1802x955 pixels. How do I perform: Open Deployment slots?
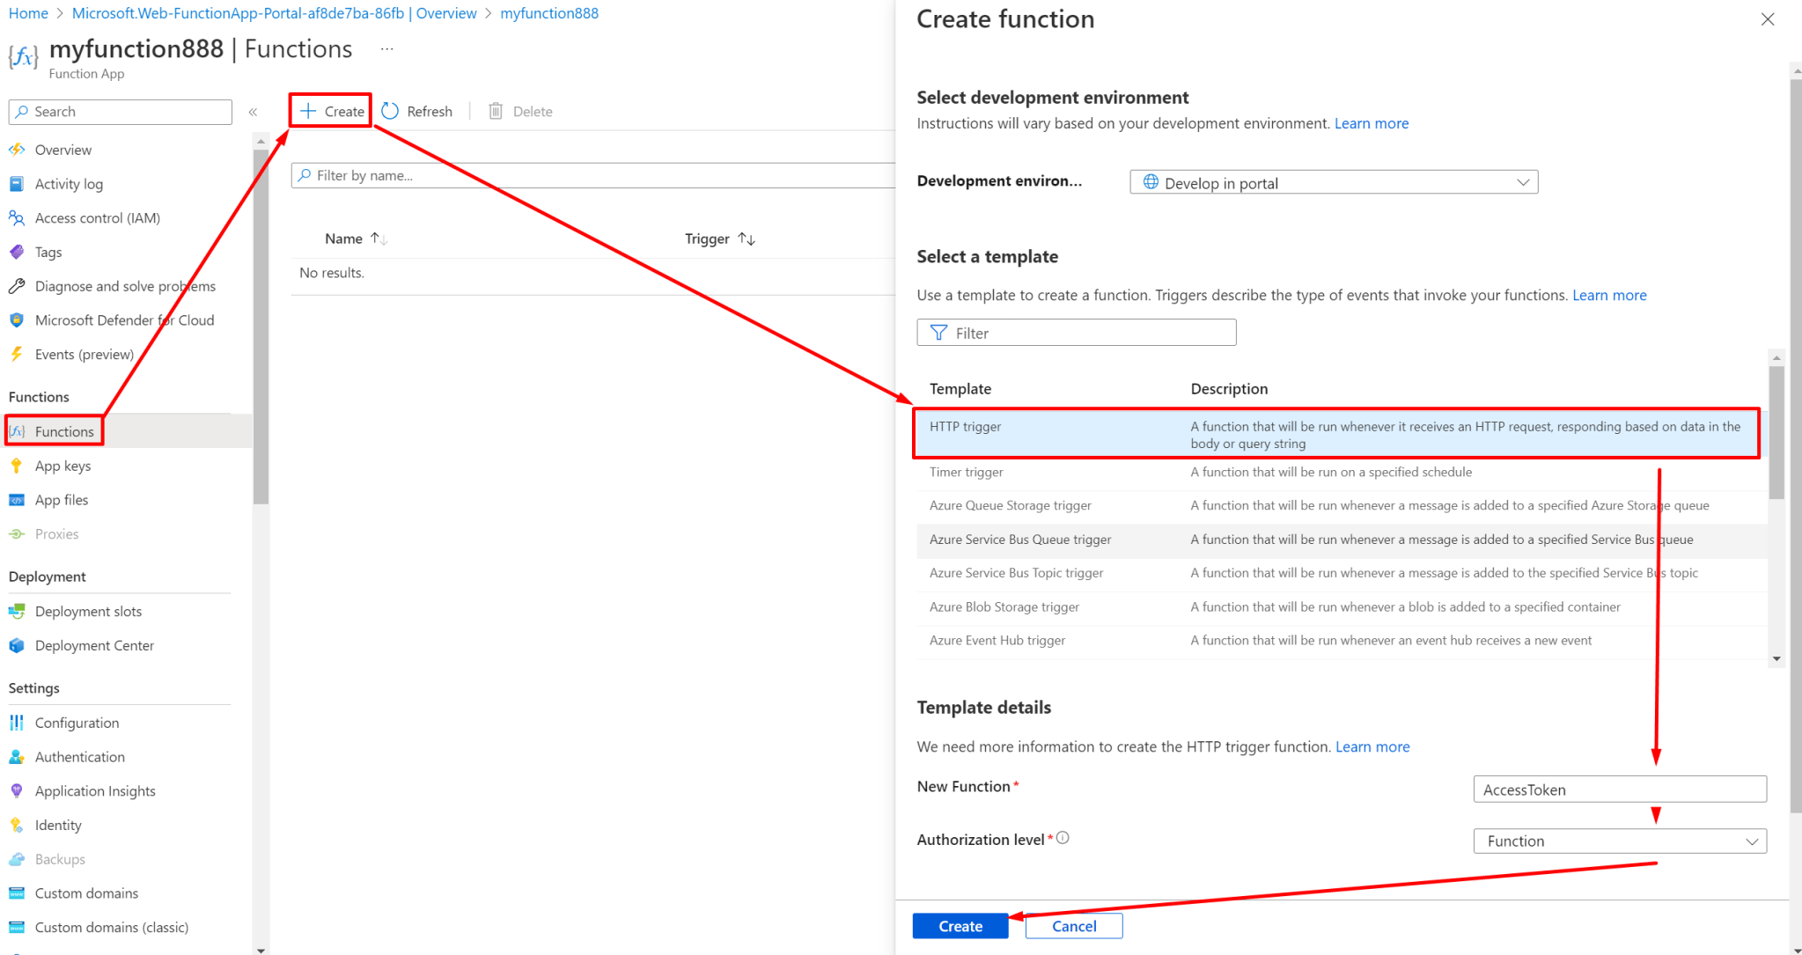[x=88, y=612]
